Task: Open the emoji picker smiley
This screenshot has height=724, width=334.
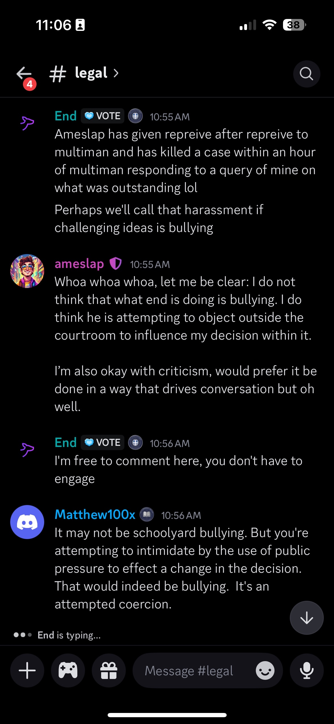Action: point(265,670)
